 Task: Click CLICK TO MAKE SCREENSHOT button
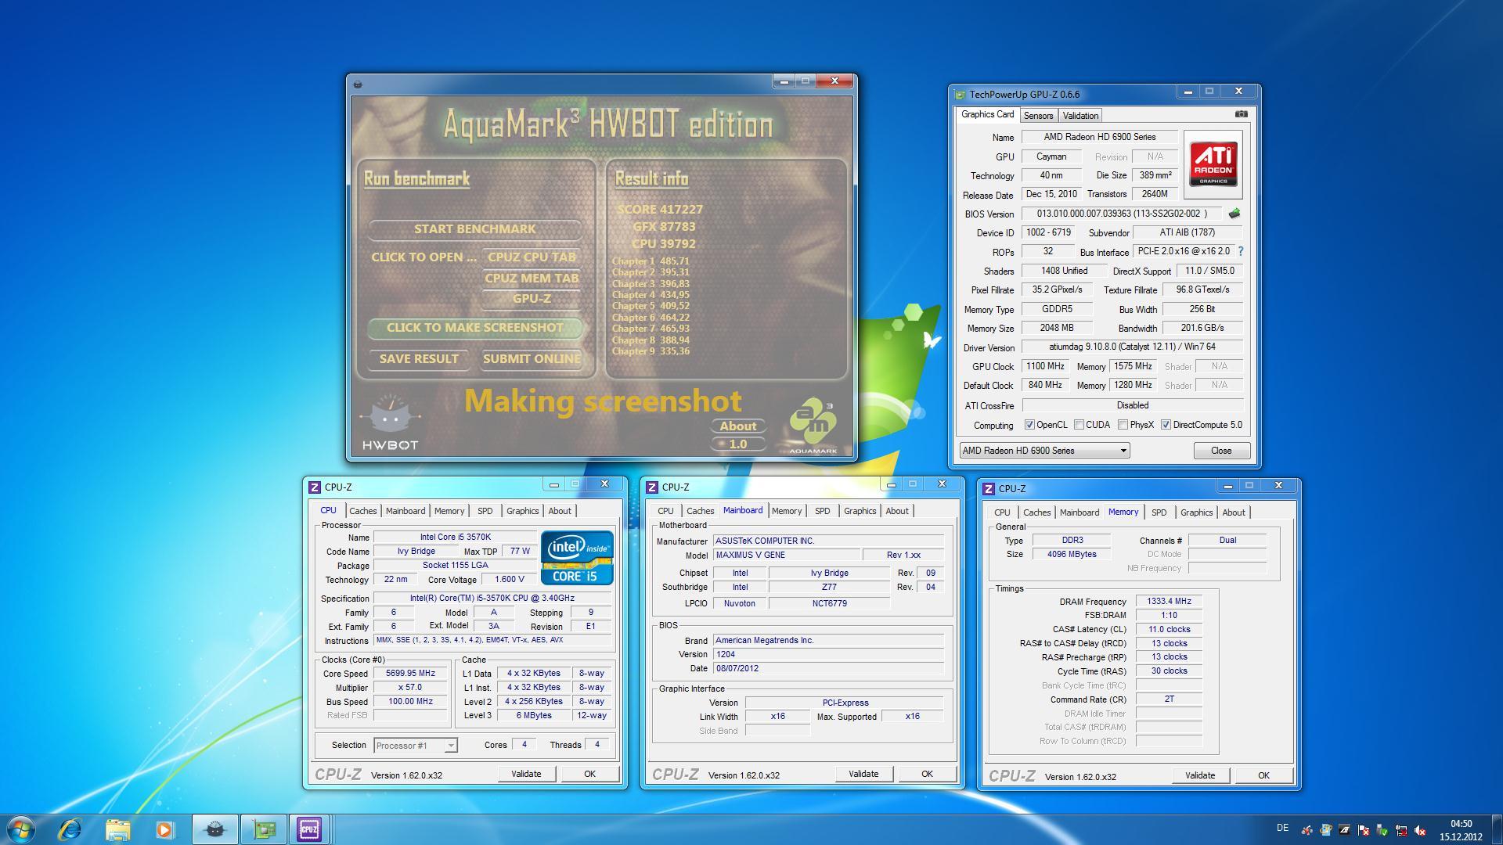pyautogui.click(x=475, y=328)
